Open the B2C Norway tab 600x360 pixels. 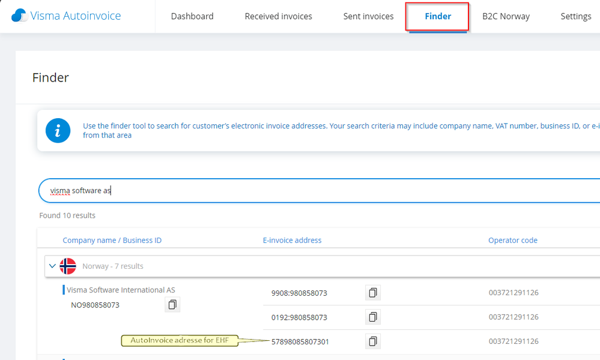pyautogui.click(x=506, y=16)
